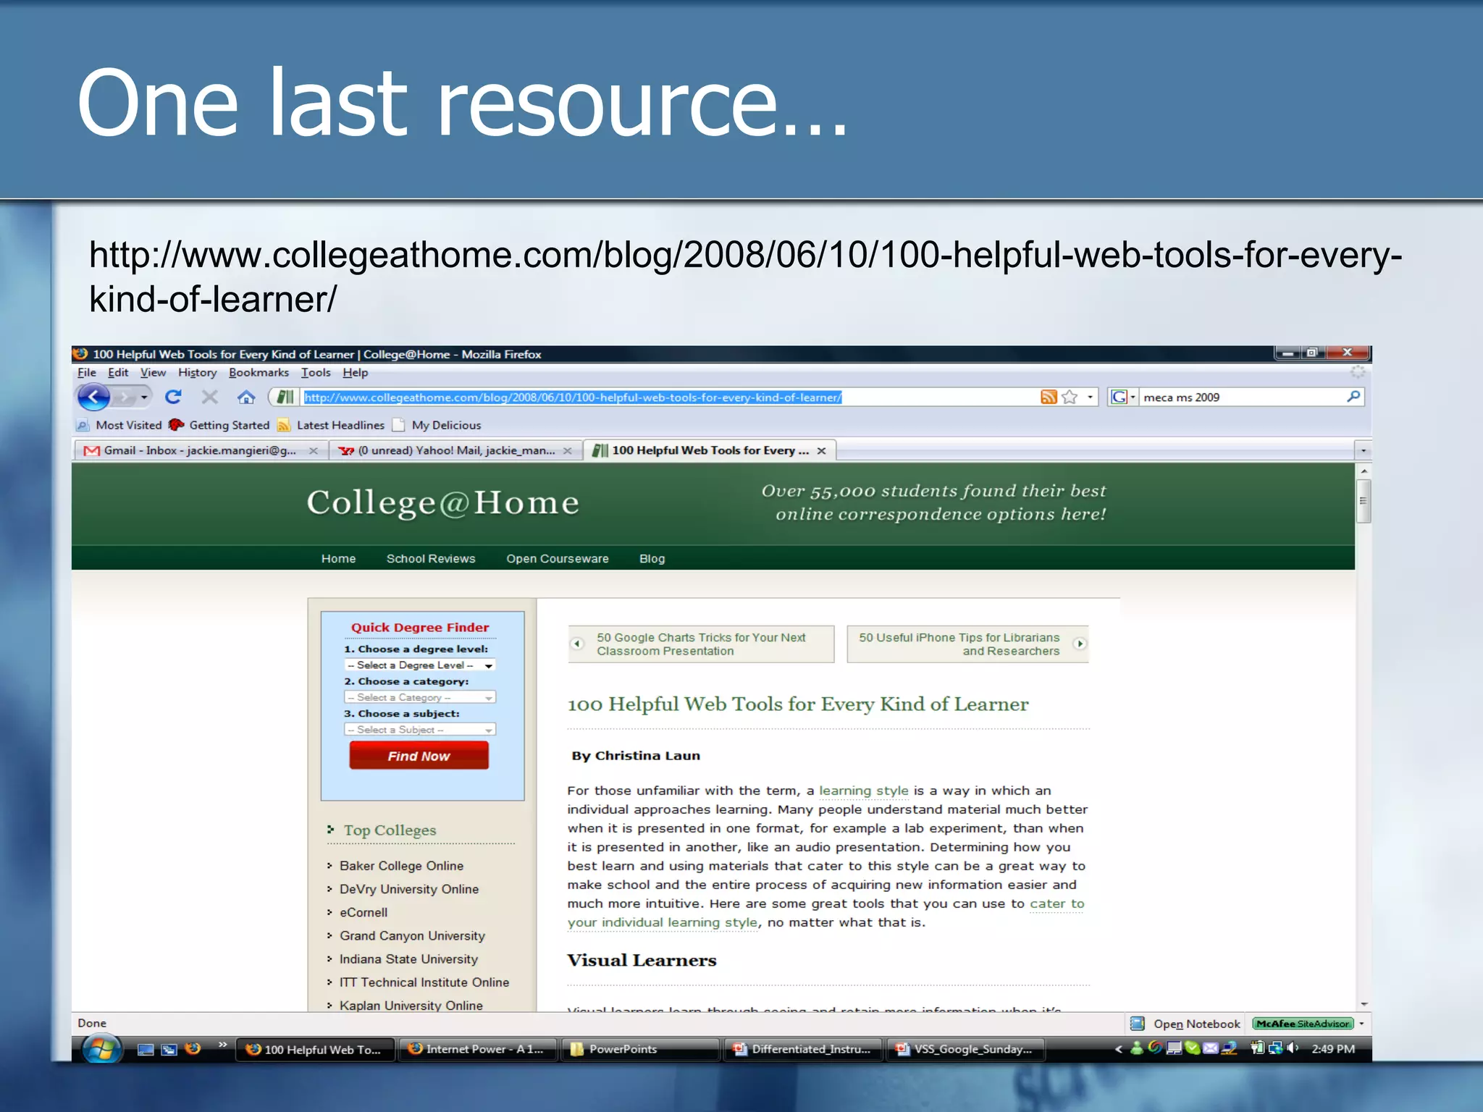Click the Firefox quick launch icon
This screenshot has width=1483, height=1112.
tap(193, 1048)
